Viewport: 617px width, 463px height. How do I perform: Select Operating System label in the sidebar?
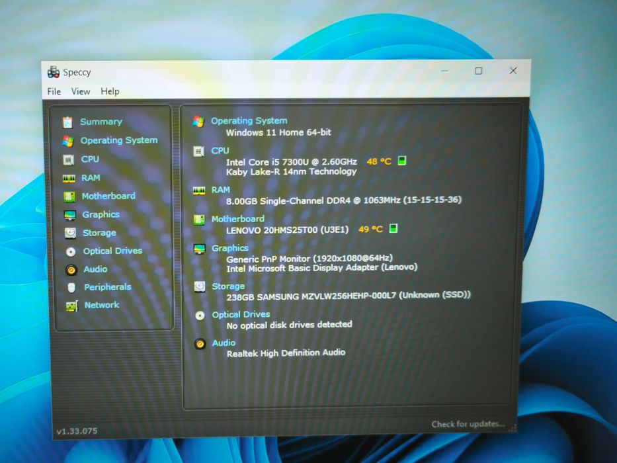[x=119, y=140]
